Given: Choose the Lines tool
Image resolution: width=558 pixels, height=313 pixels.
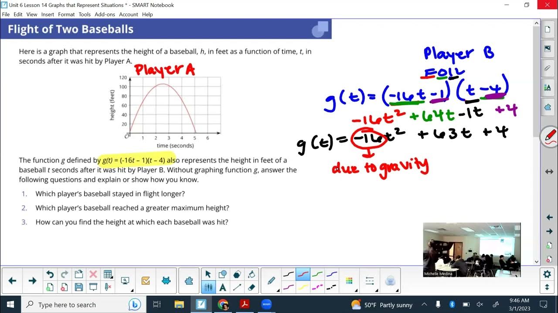Looking at the screenshot, I should pyautogui.click(x=237, y=287).
